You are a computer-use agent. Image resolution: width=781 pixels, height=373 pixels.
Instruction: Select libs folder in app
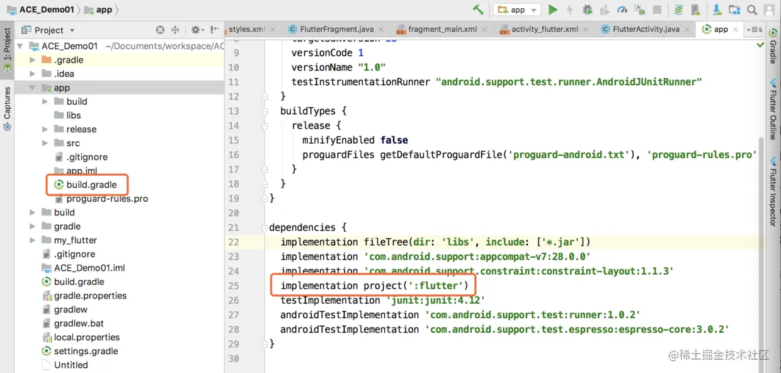click(x=67, y=115)
